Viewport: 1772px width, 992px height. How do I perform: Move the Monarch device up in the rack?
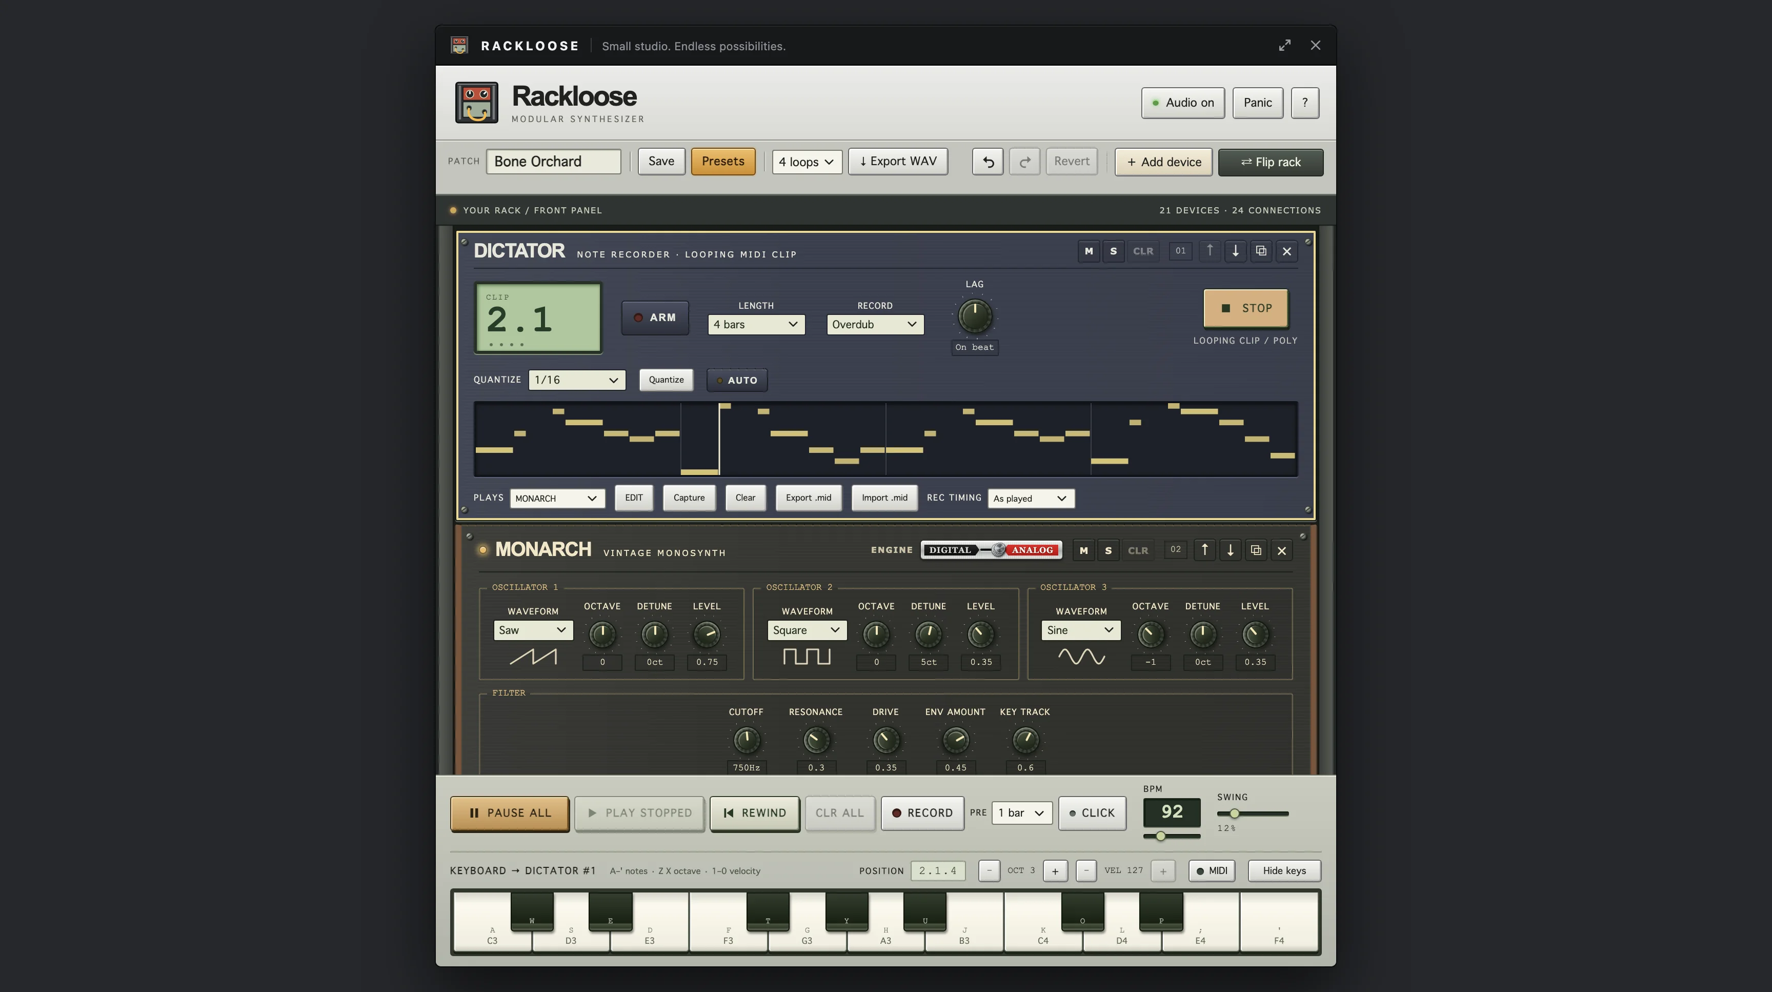tap(1204, 550)
